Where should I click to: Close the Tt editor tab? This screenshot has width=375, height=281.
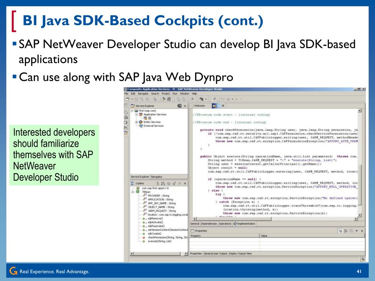click(x=223, y=106)
